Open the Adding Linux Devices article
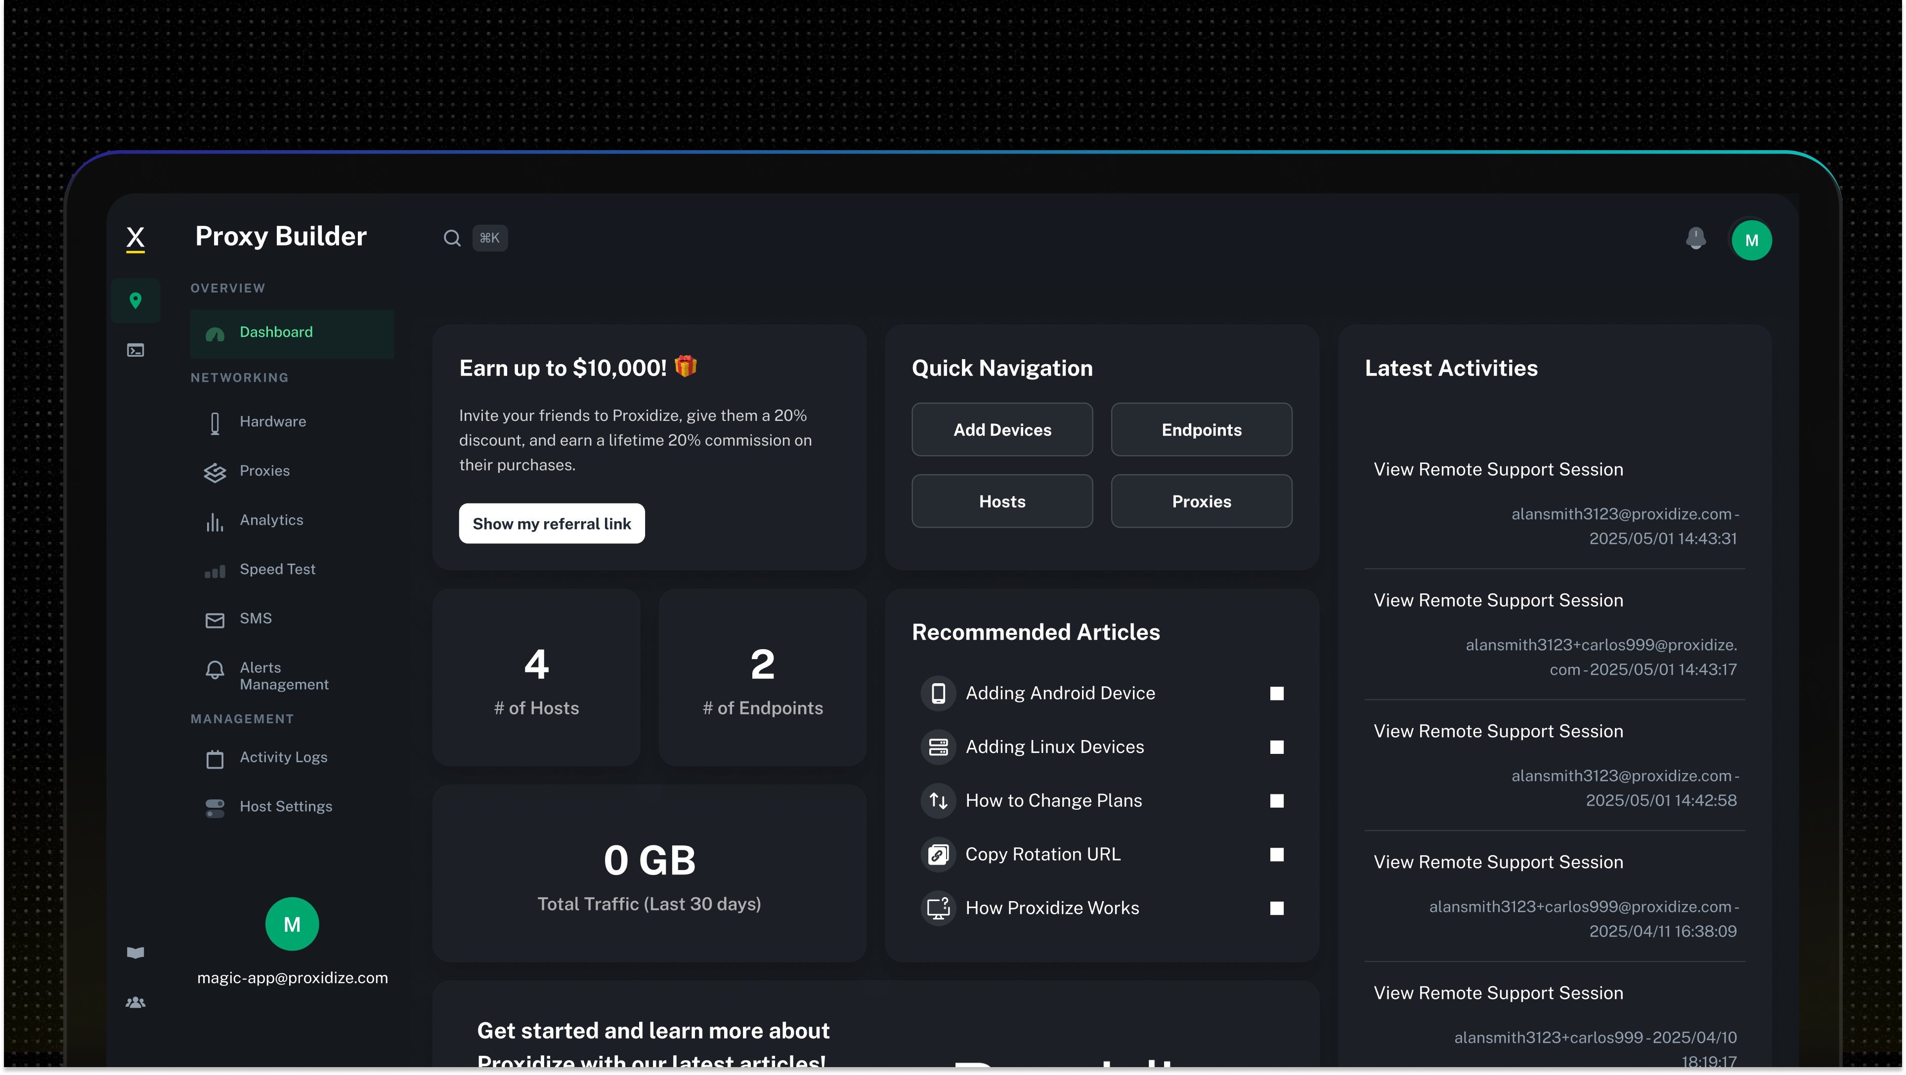 pyautogui.click(x=1102, y=747)
